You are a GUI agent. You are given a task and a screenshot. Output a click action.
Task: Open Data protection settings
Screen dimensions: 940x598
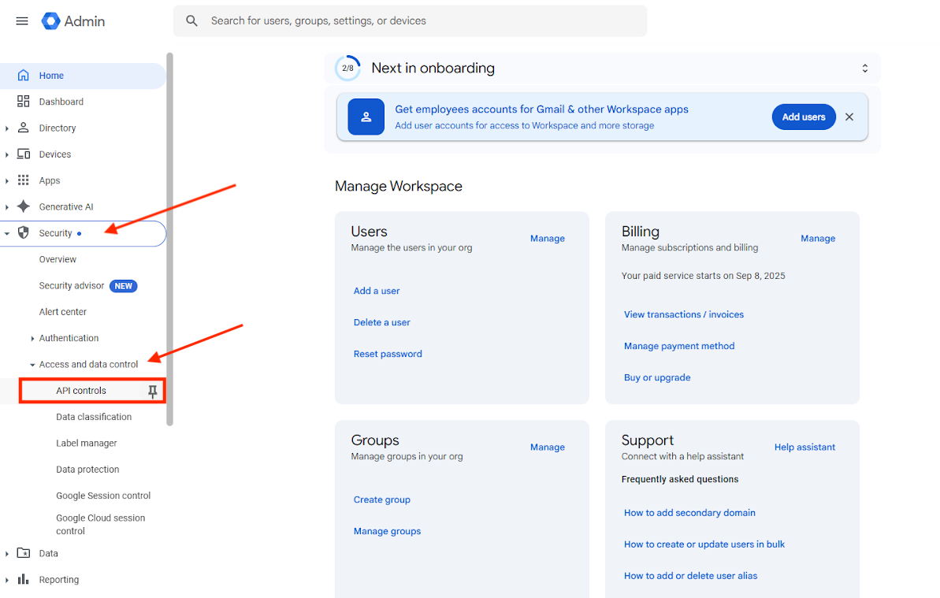(87, 469)
